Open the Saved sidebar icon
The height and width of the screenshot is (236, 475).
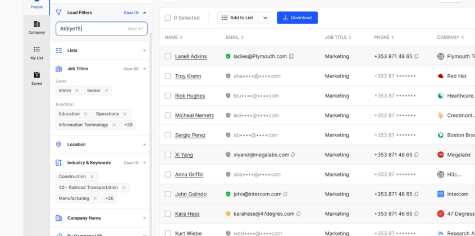(36, 78)
